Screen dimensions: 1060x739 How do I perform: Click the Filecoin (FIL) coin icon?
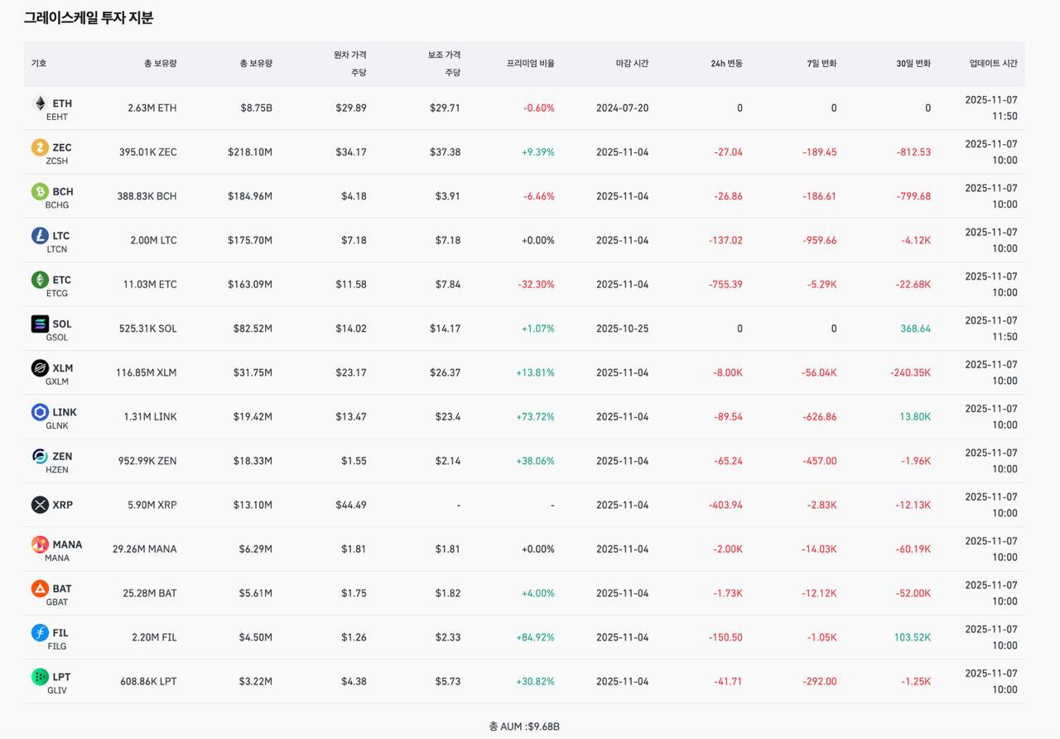coord(40,633)
